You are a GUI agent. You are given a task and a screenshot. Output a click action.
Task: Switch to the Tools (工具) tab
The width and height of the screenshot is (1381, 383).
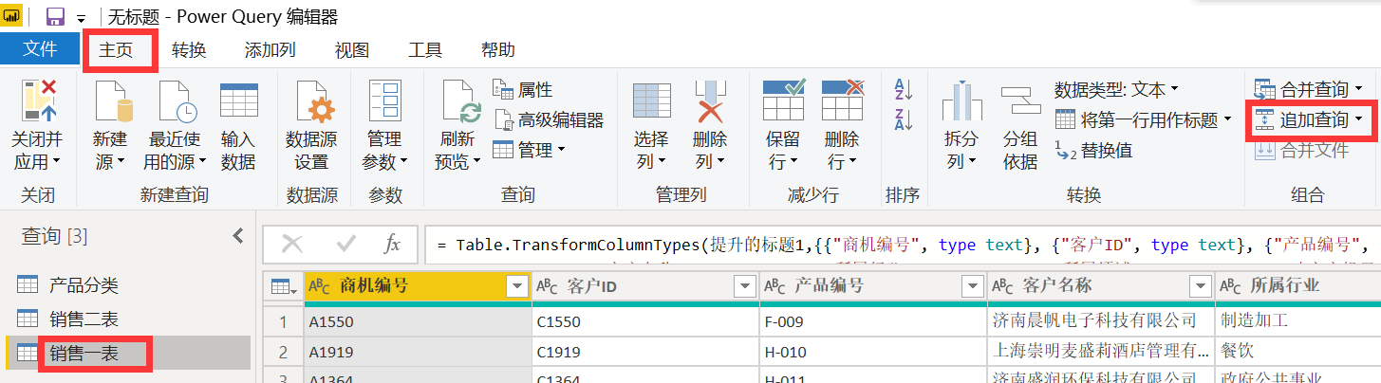click(x=425, y=50)
